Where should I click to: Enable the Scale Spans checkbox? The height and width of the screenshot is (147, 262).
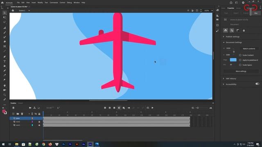point(240,65)
